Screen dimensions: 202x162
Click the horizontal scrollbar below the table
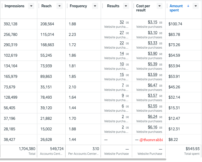click(83, 159)
